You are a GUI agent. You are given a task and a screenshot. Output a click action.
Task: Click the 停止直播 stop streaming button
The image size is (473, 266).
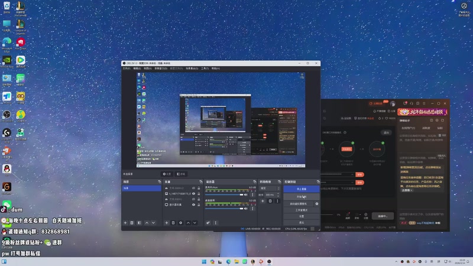pos(302,189)
